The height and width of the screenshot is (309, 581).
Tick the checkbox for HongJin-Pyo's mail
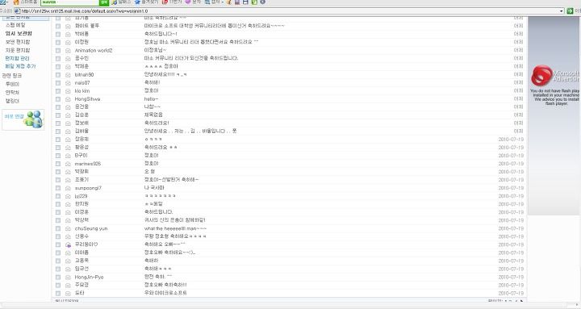[x=58, y=278]
